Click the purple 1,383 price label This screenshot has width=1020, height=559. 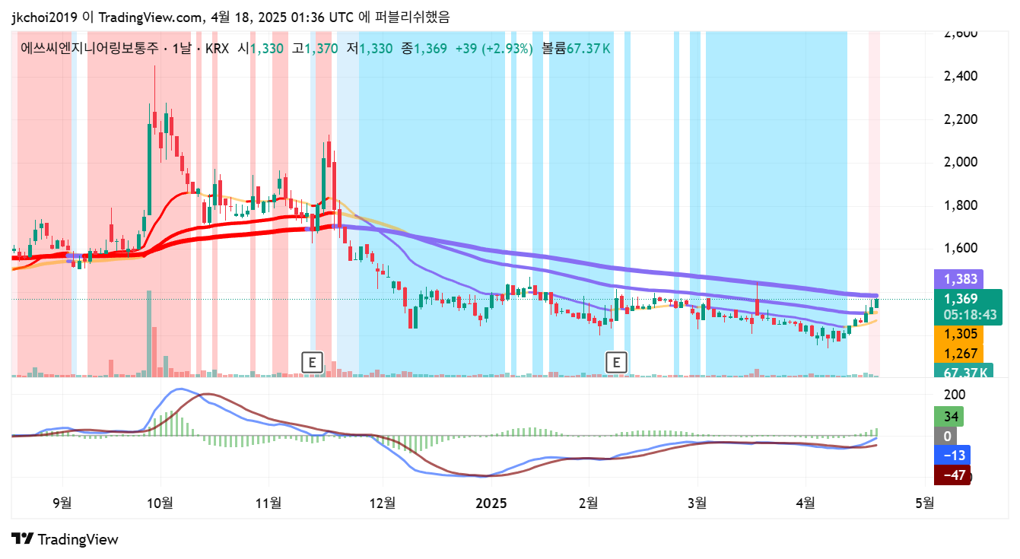click(960, 279)
